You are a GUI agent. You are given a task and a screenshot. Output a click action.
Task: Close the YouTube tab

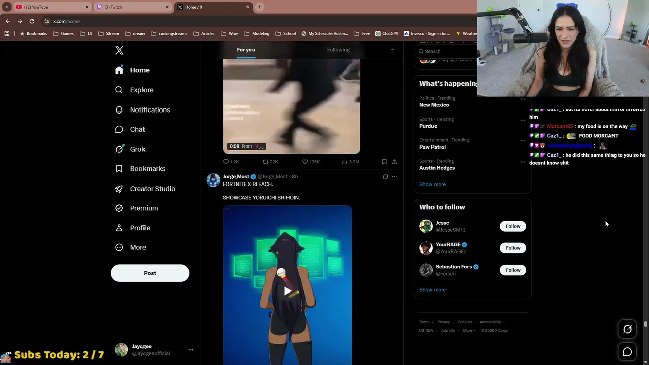[x=87, y=7]
